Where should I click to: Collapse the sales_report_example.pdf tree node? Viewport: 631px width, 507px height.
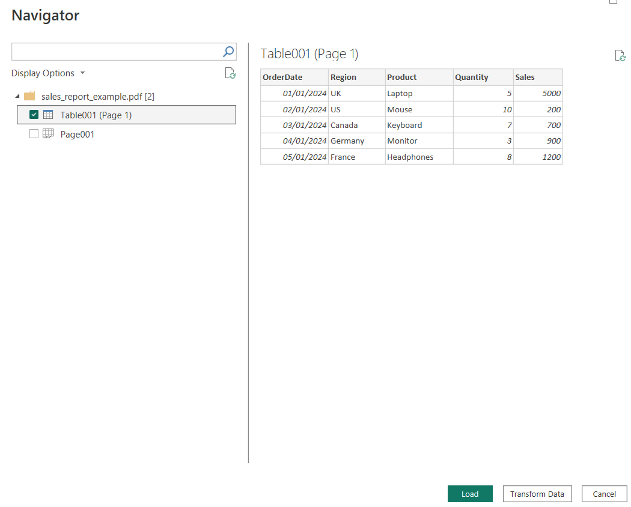click(17, 96)
